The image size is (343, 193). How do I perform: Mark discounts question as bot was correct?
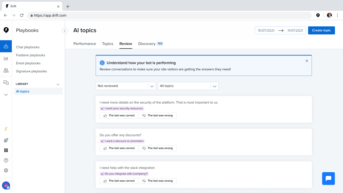click(119, 148)
